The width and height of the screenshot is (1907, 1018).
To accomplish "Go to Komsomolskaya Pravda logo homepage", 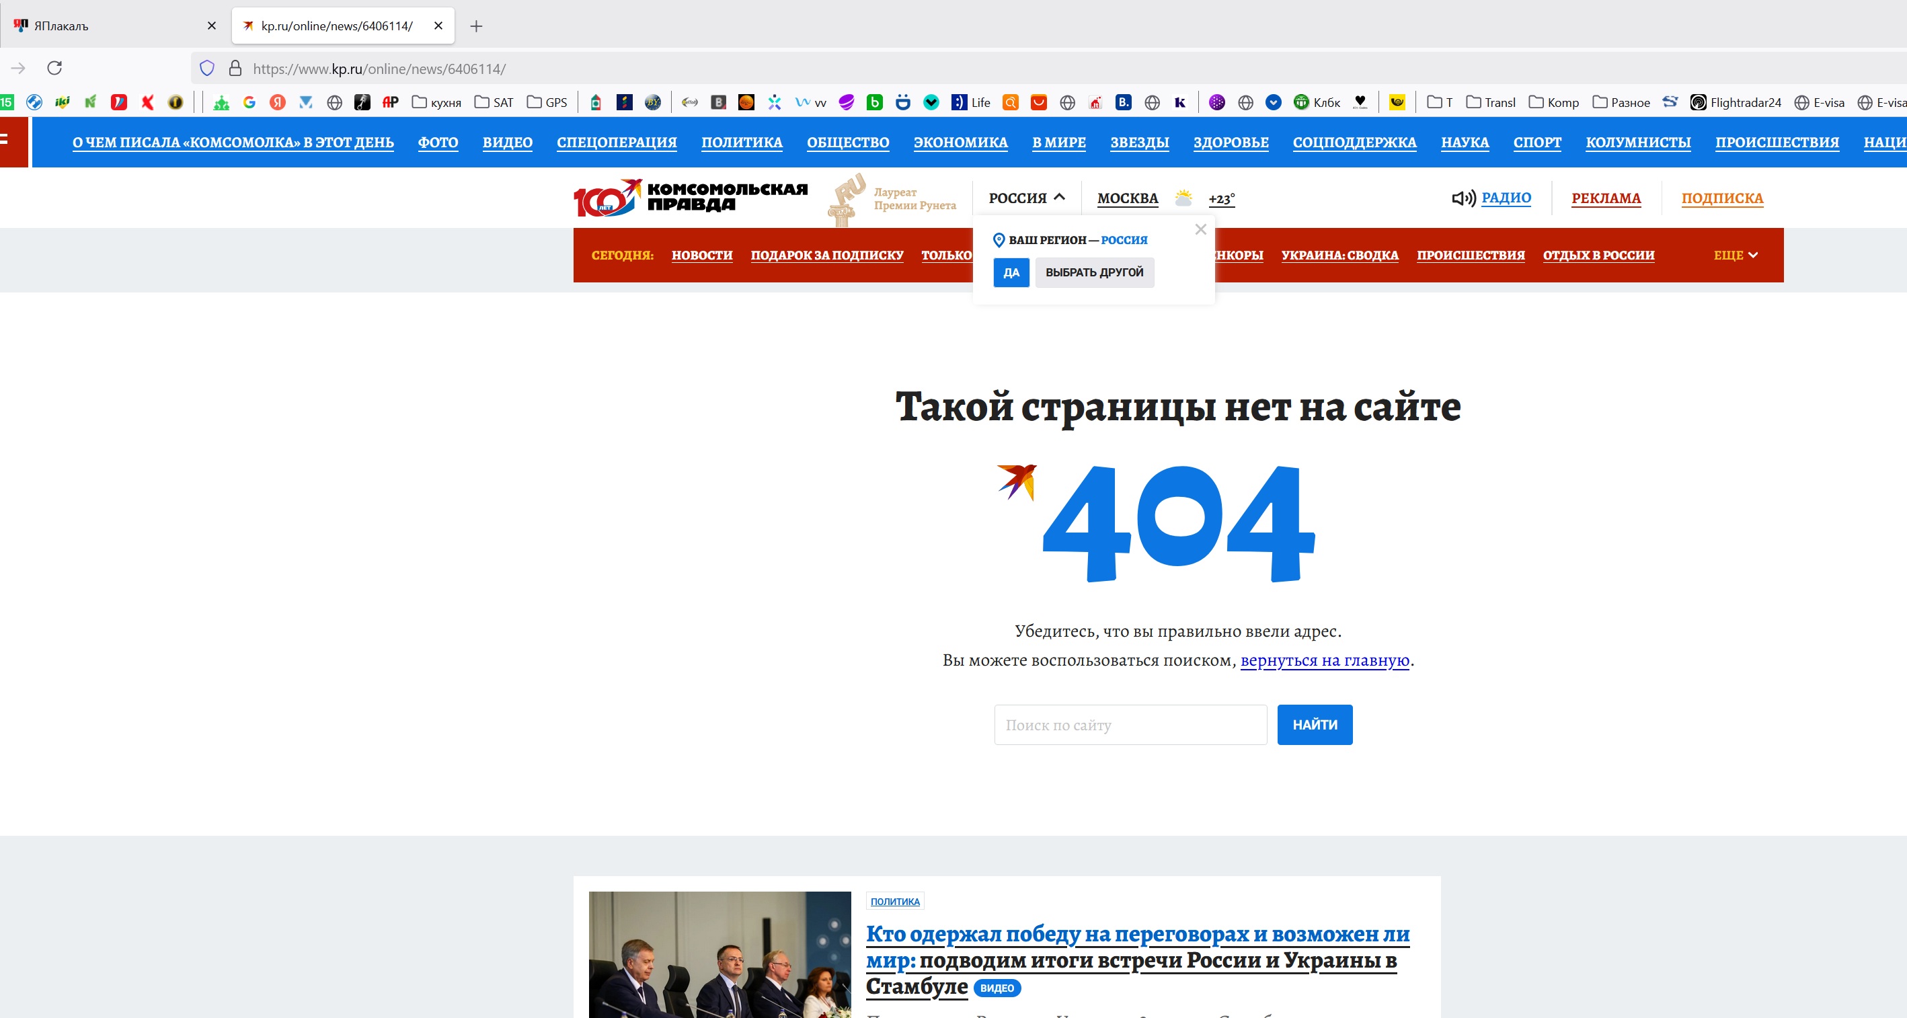I will (x=691, y=198).
